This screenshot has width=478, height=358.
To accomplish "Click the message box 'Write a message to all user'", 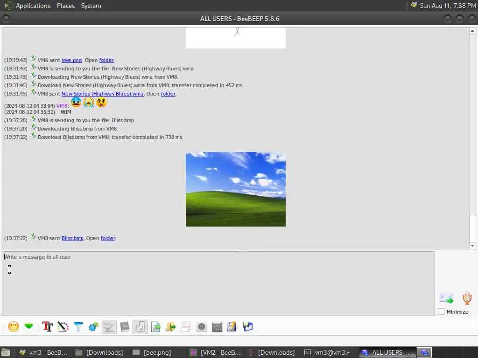I will coord(218,283).
